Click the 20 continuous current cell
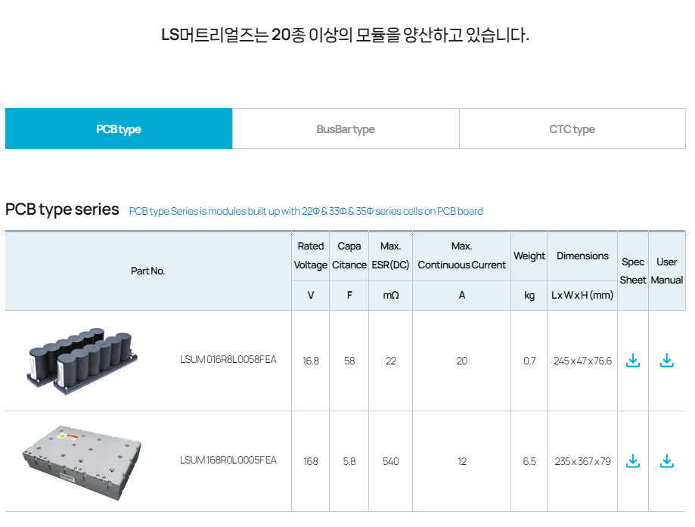 [462, 361]
